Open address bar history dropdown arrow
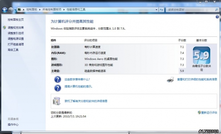Screen dimensions: 221x134 click(x=156, y=10)
